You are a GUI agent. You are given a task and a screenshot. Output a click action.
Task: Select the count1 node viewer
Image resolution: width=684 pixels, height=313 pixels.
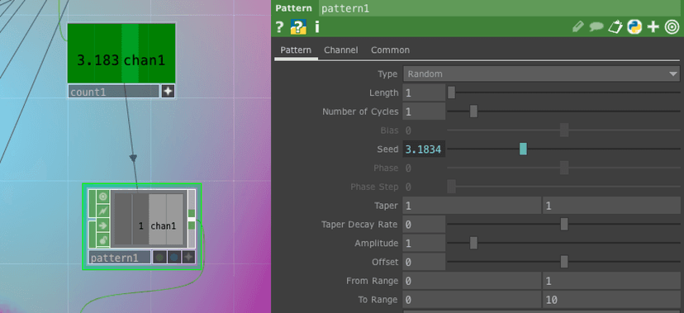coord(121,53)
